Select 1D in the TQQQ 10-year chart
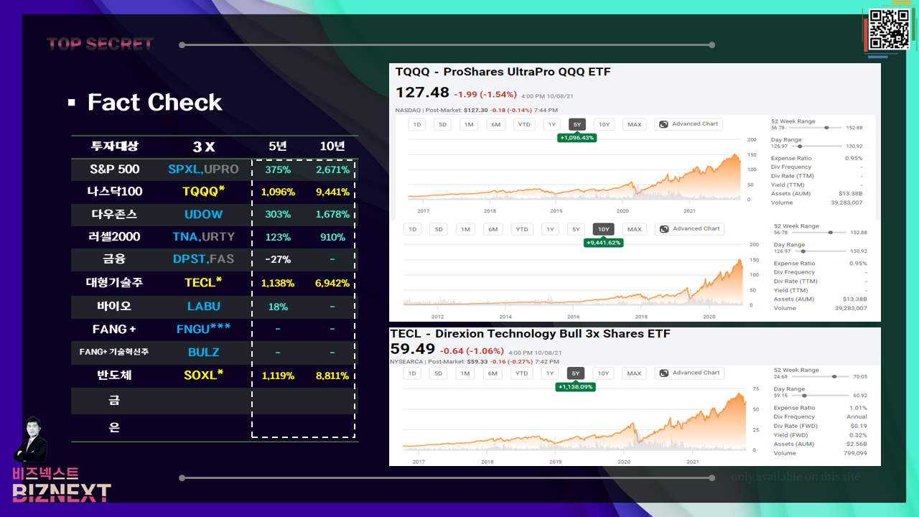This screenshot has width=919, height=517. click(413, 229)
